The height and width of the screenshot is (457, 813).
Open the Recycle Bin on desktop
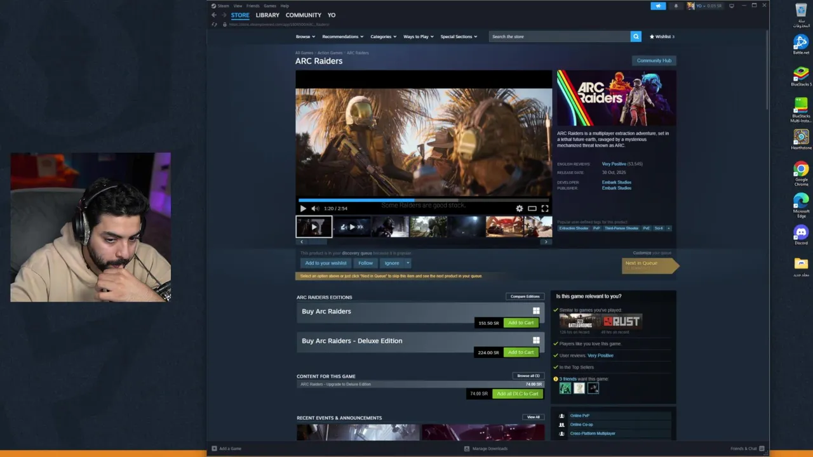tap(801, 15)
